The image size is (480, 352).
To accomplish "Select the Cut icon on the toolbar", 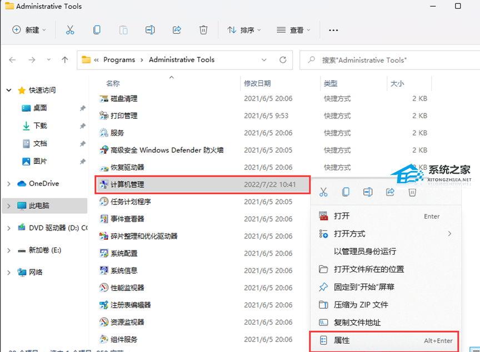I will tap(69, 29).
